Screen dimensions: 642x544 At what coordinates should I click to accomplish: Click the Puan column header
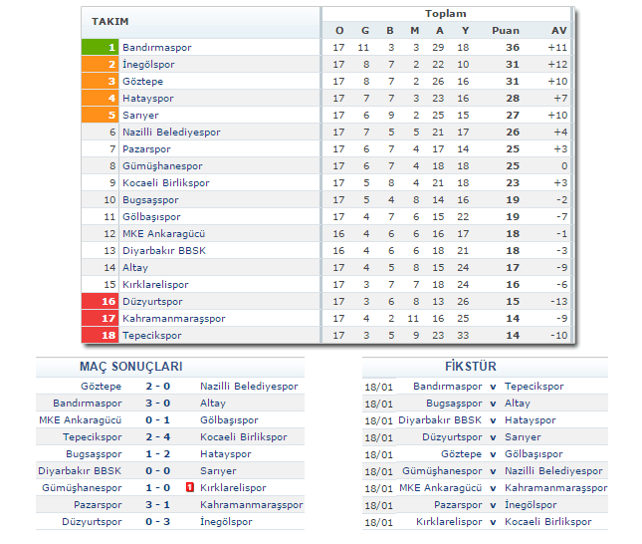pos(505,30)
